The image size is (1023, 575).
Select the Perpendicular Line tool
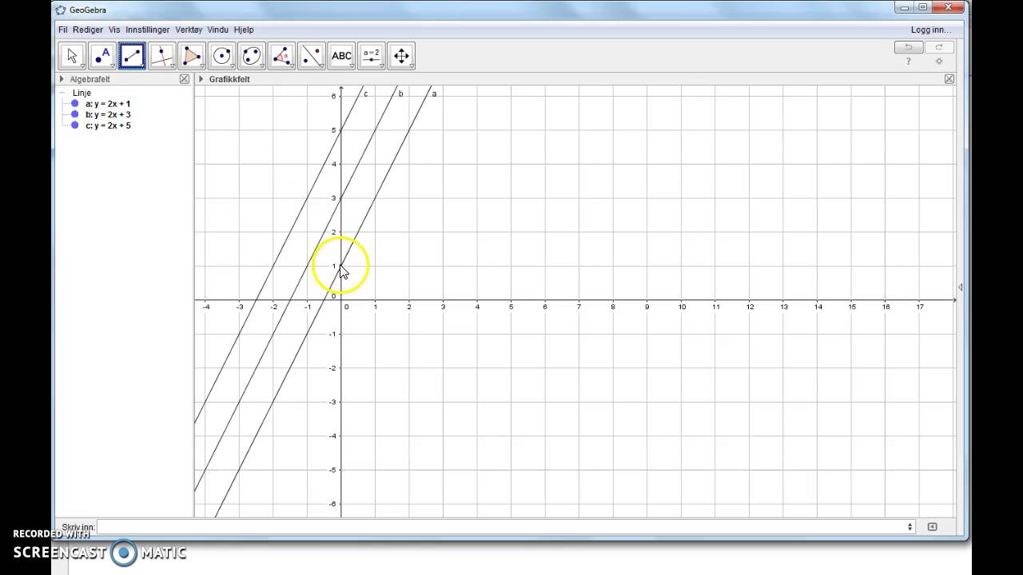pos(162,56)
